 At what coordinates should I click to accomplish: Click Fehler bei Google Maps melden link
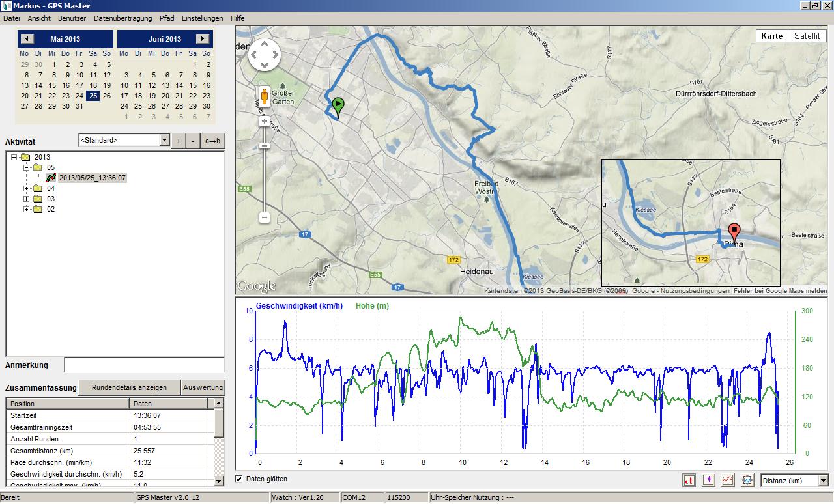pyautogui.click(x=781, y=291)
